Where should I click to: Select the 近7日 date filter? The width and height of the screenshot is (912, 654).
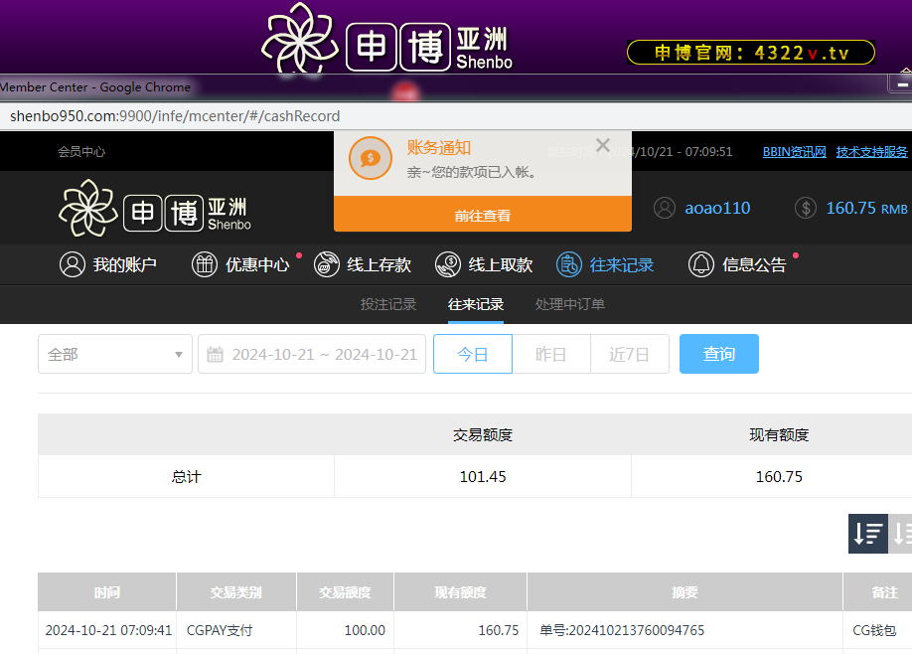tap(629, 354)
